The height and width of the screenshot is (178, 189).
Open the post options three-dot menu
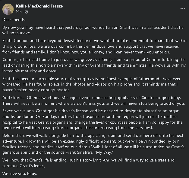pyautogui.click(x=183, y=9)
